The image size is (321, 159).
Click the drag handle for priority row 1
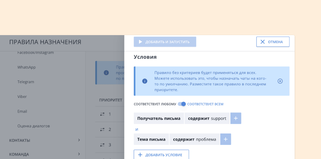tap(102, 114)
